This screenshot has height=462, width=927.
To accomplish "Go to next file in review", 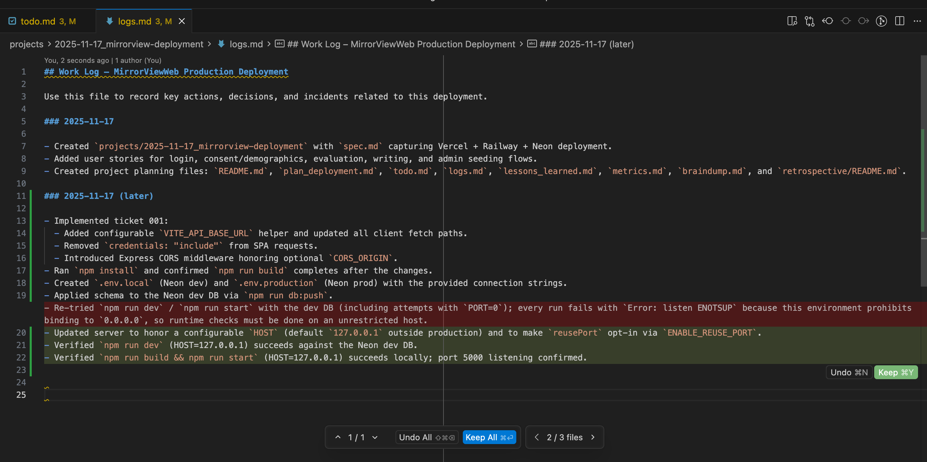I will [593, 437].
